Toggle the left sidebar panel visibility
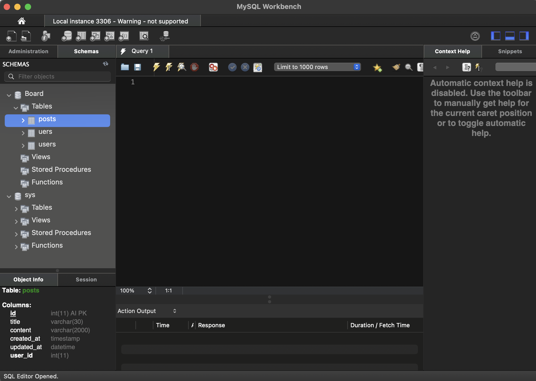The image size is (536, 381). (495, 36)
